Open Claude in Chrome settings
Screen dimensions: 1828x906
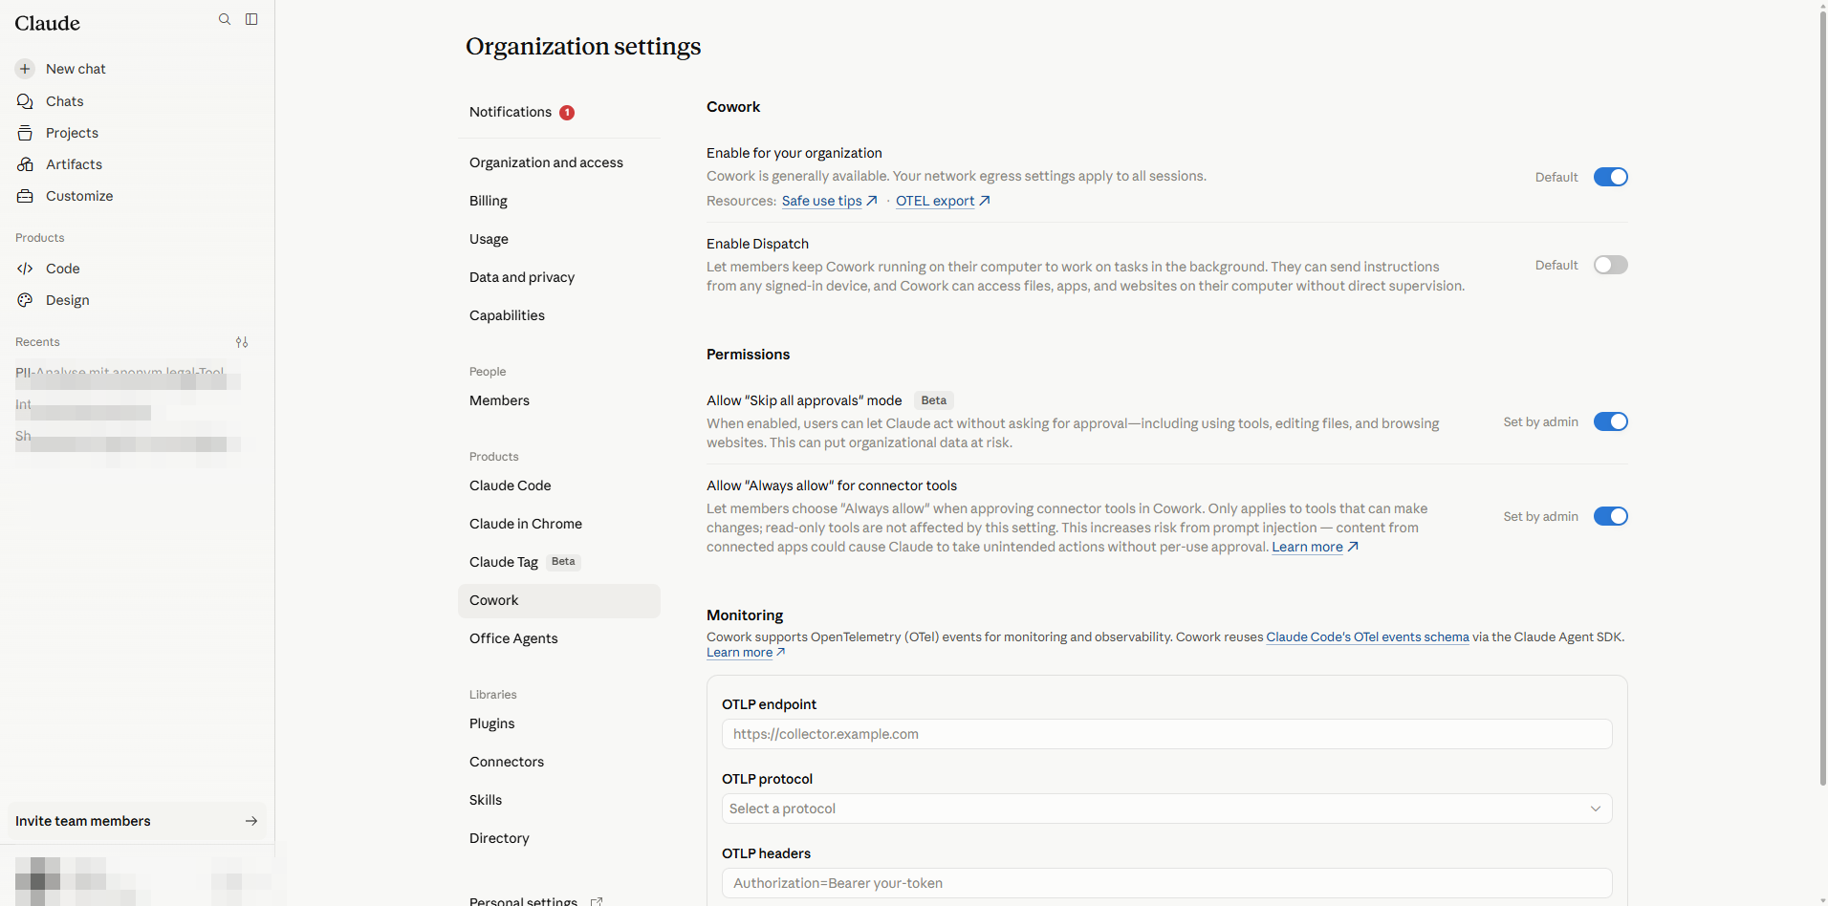[559, 524]
